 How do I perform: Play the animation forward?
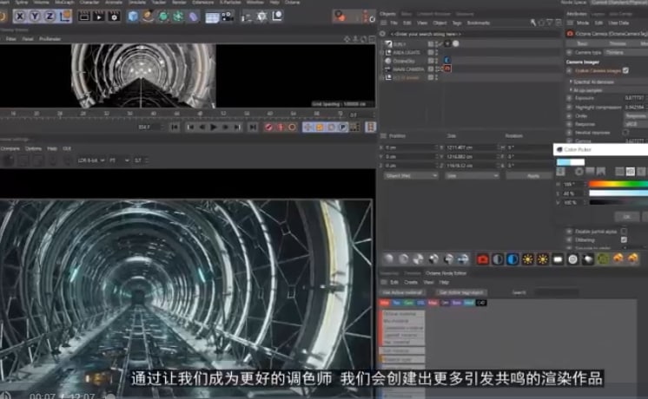click(213, 128)
